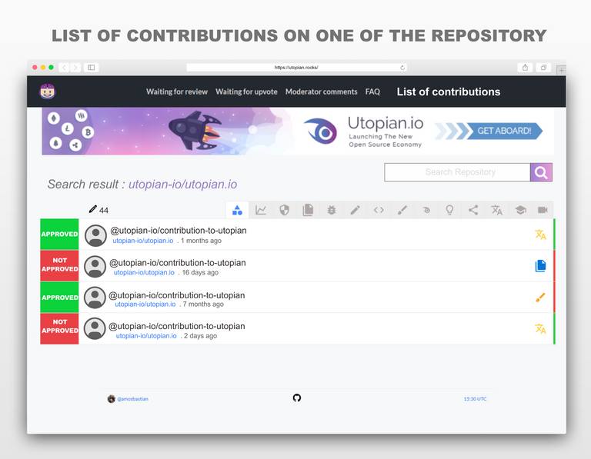Viewport: 591px width, 459px height.
Task: Open contribution posted 1 months ago
Action: pyautogui.click(x=179, y=231)
